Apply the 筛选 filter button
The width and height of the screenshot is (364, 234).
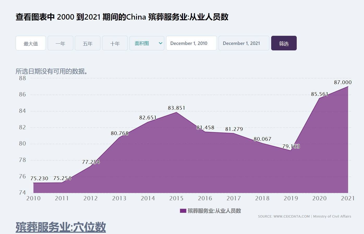pyautogui.click(x=284, y=43)
